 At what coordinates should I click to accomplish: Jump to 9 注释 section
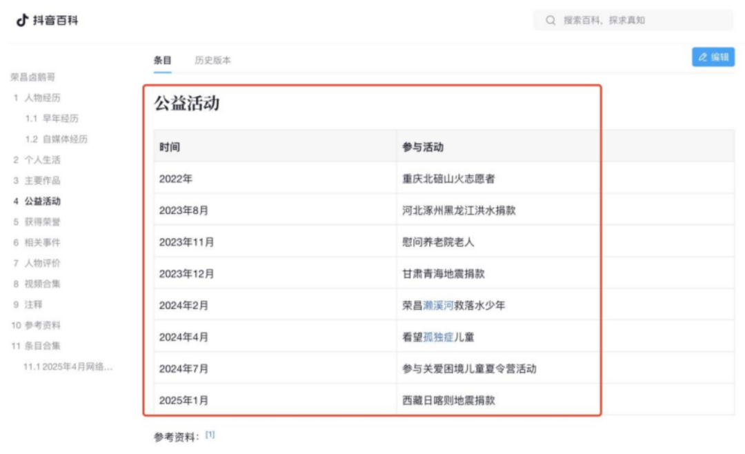click(28, 305)
